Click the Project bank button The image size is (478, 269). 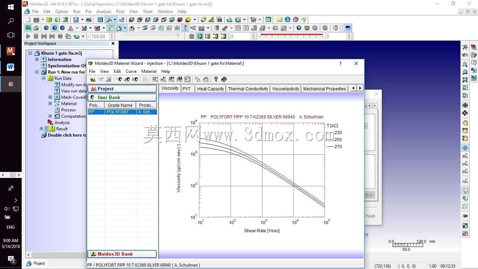click(x=122, y=89)
